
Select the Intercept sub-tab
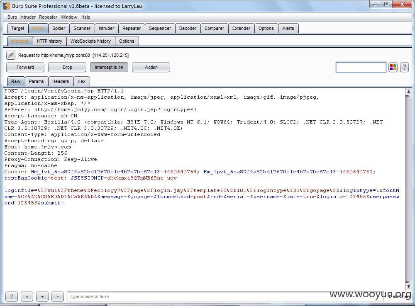(x=20, y=41)
